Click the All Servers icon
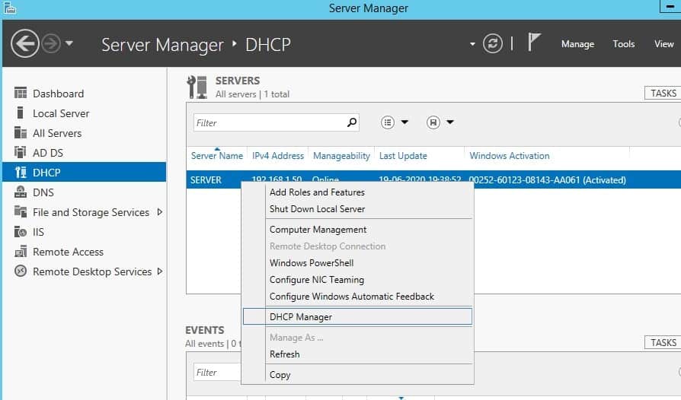The height and width of the screenshot is (400, 681). (21, 132)
